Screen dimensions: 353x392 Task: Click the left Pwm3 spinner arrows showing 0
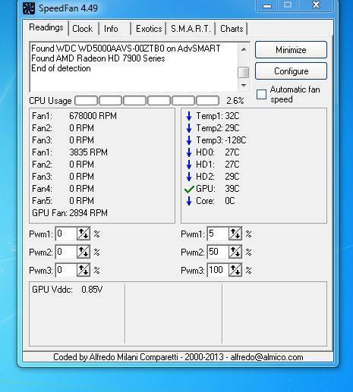point(84,270)
